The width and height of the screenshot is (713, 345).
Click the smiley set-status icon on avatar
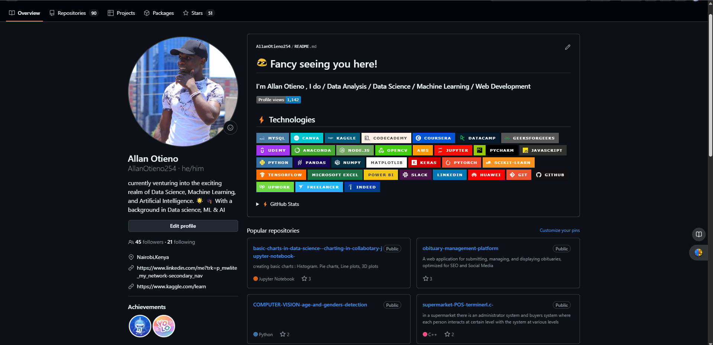pyautogui.click(x=230, y=128)
